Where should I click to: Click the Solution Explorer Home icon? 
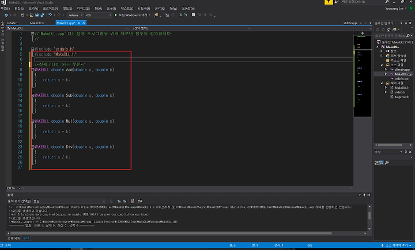pos(388,29)
